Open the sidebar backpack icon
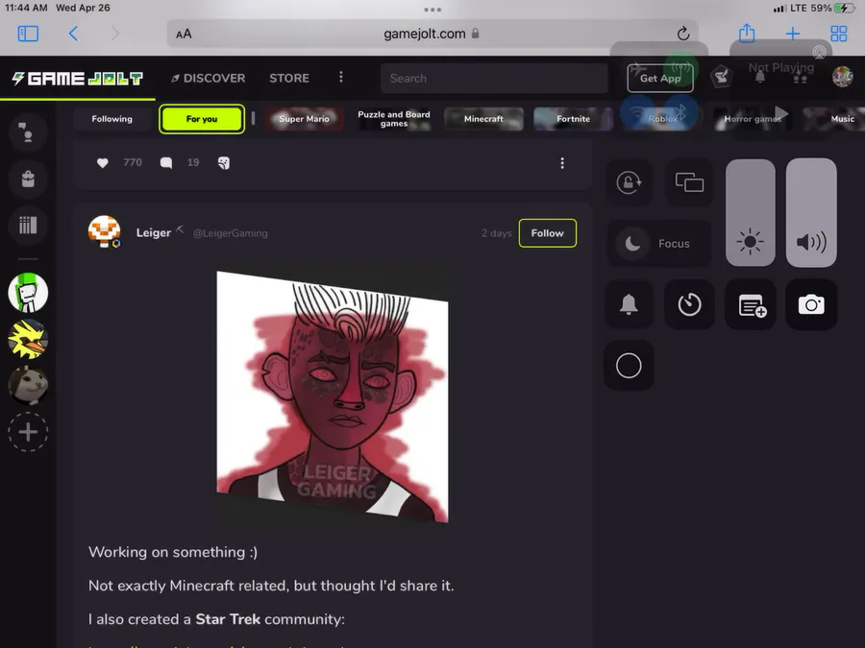 point(28,179)
